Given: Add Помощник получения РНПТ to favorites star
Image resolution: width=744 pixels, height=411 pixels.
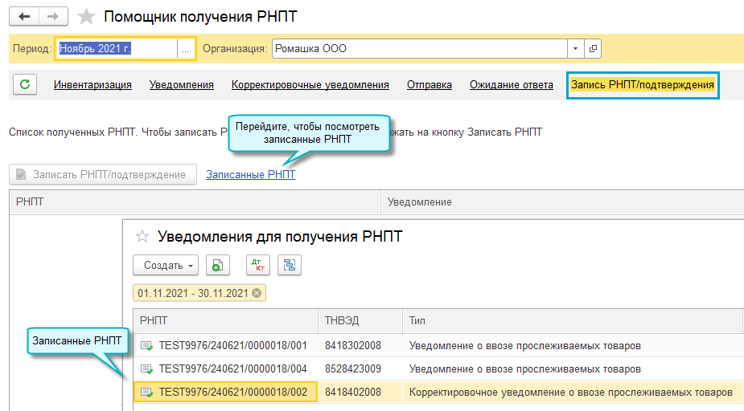Looking at the screenshot, I should pos(86,17).
